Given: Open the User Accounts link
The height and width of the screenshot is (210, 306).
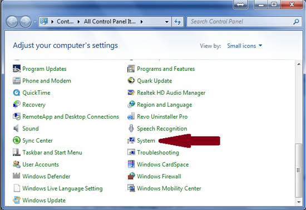Looking at the screenshot, I should (41, 164).
